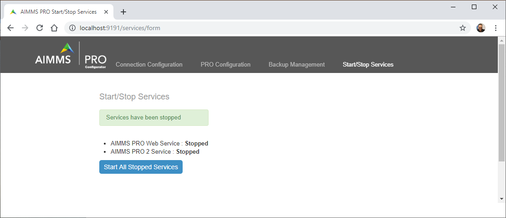Click the page vertical scrollbar thumb
The image size is (506, 218).
(x=501, y=103)
